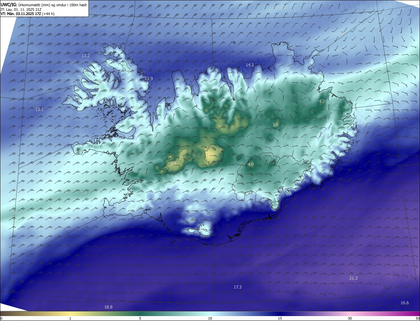The width and height of the screenshot is (420, 321).
Task: Click the 4.0 value label on the map
Action: click(x=251, y=164)
